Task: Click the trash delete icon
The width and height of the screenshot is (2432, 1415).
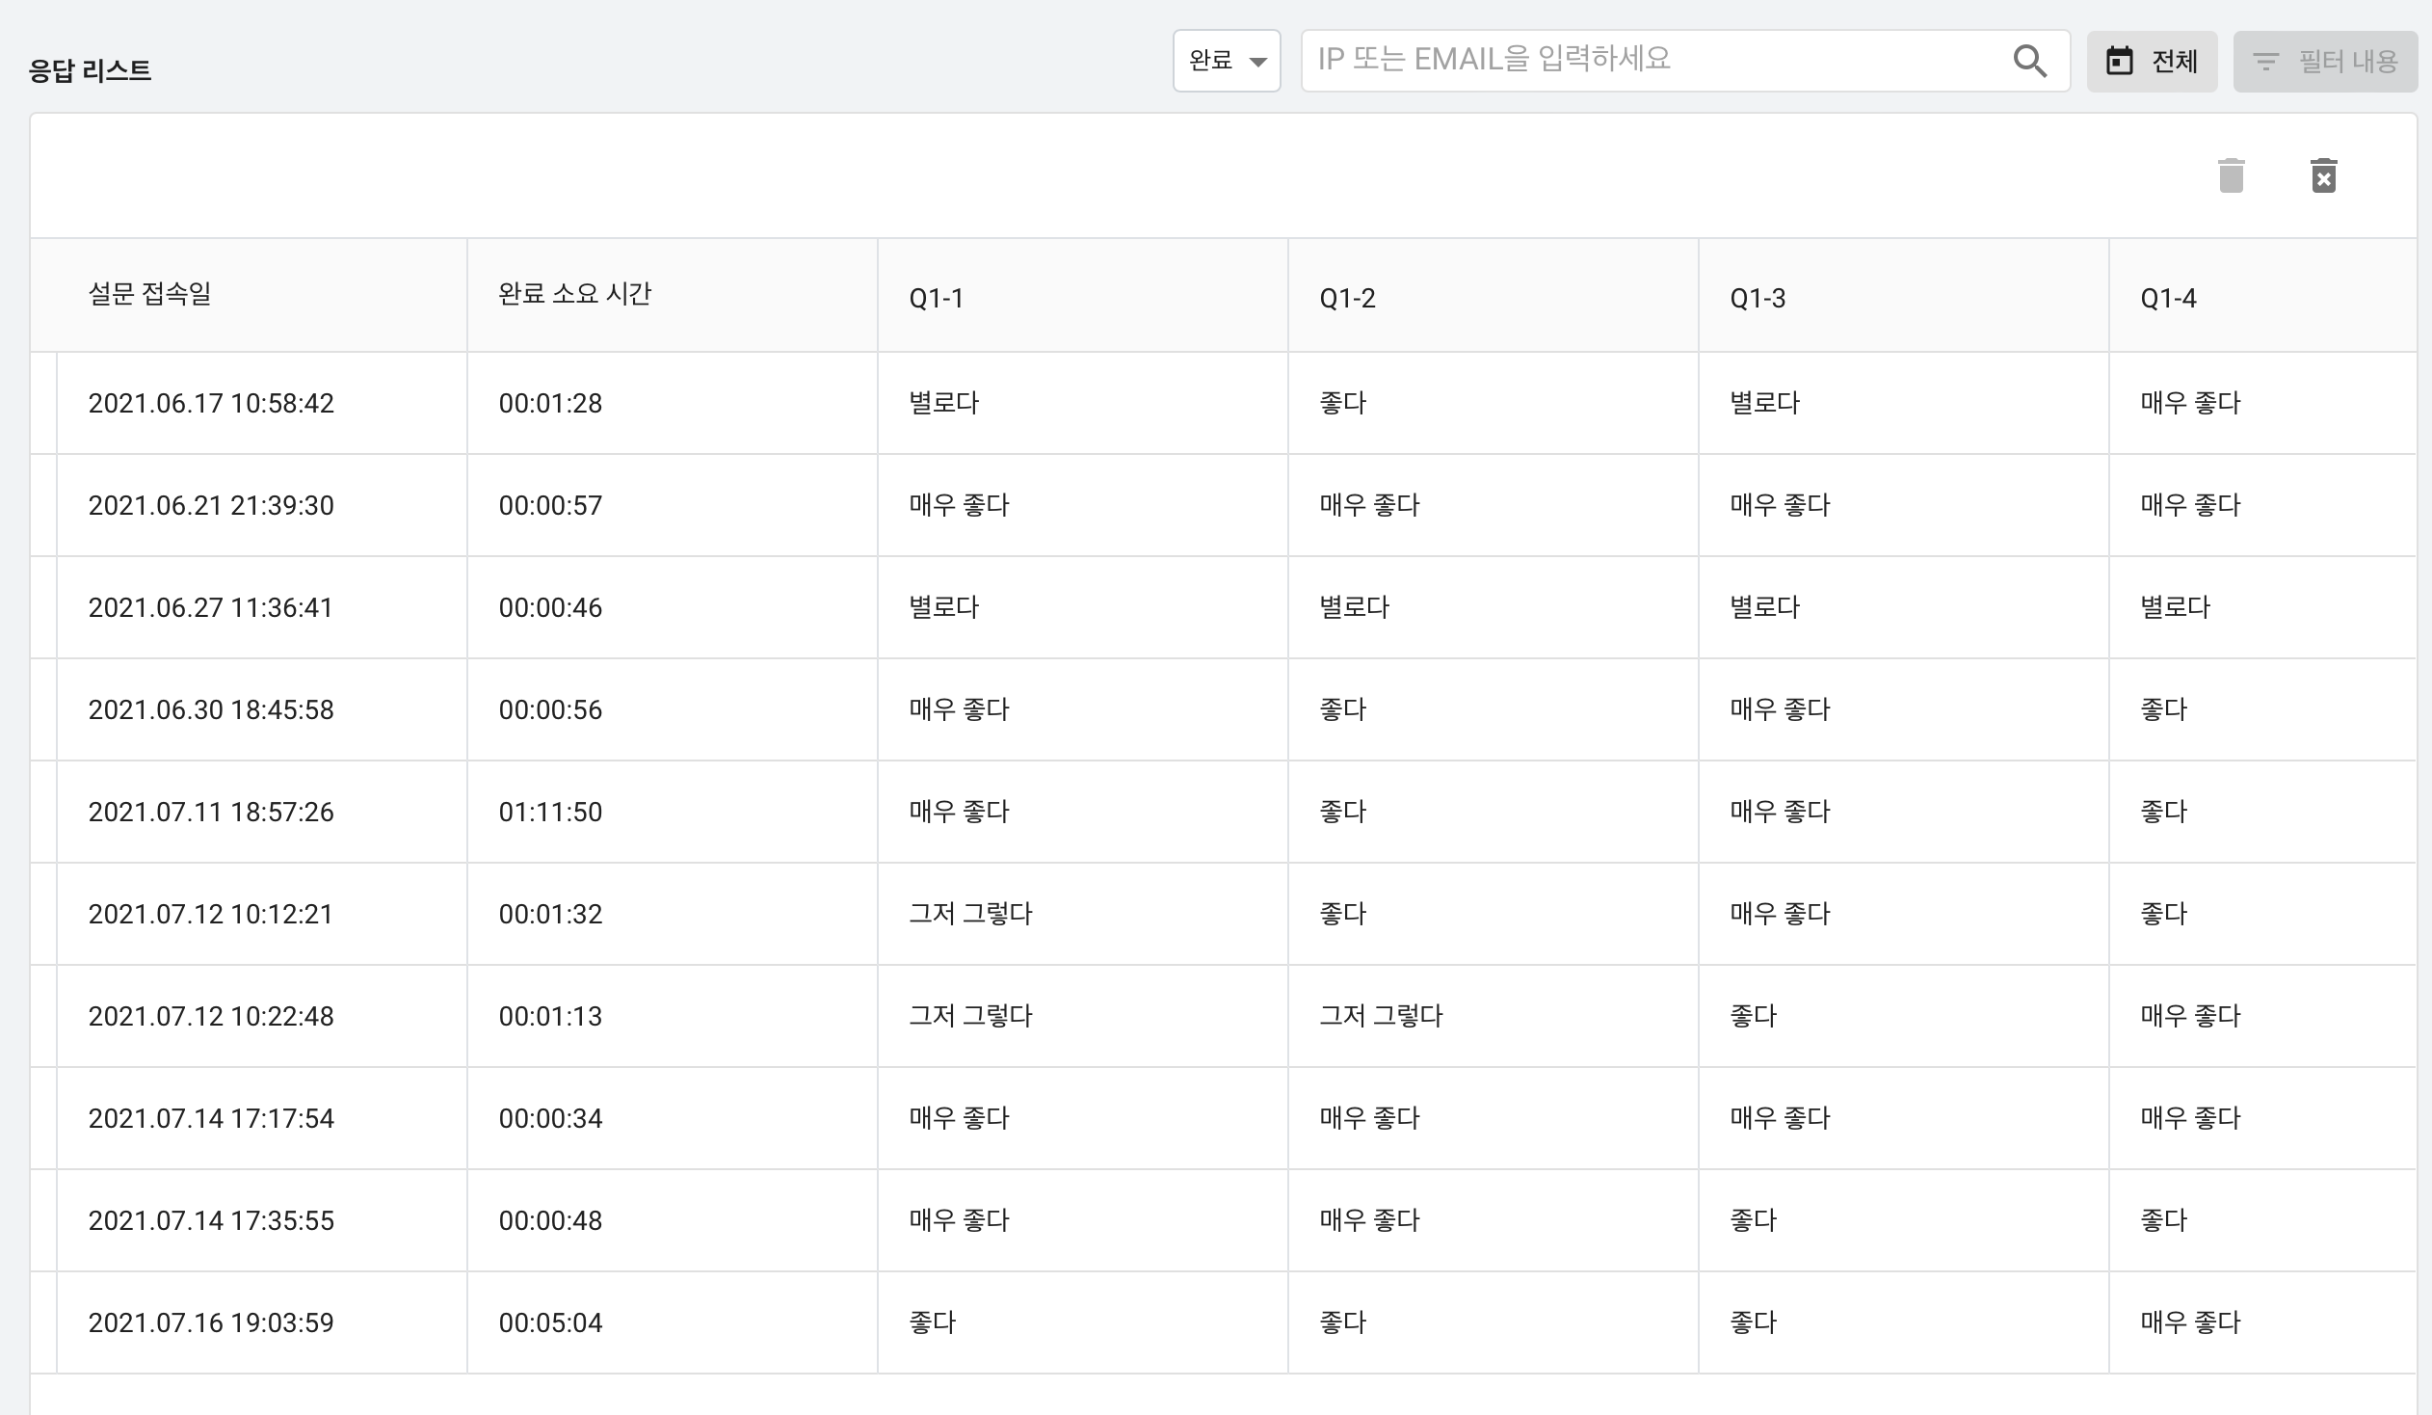Action: [x=2231, y=175]
